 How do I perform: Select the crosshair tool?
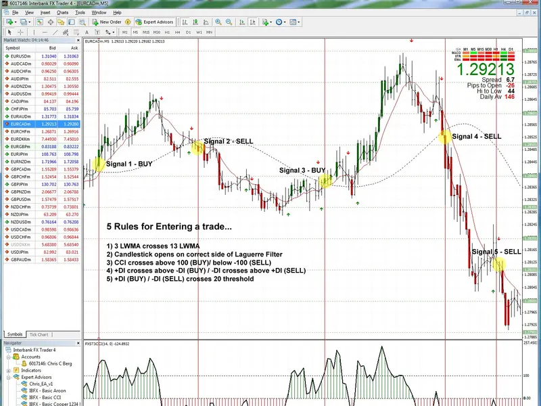coord(20,32)
